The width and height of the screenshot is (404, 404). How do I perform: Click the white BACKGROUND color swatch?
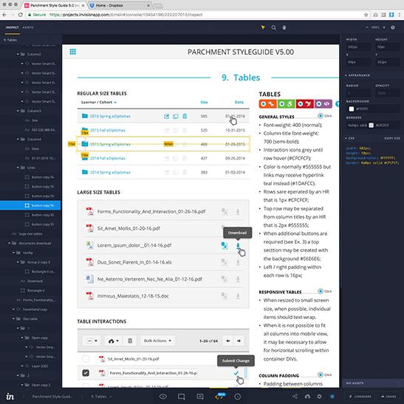[x=351, y=109]
